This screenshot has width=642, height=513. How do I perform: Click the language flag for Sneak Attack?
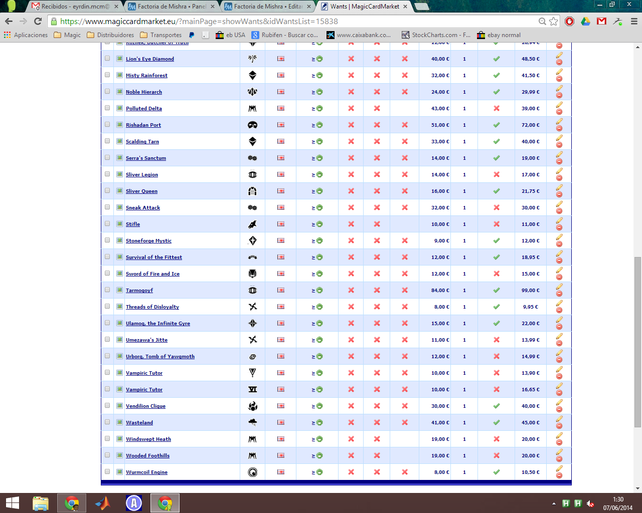coord(281,207)
